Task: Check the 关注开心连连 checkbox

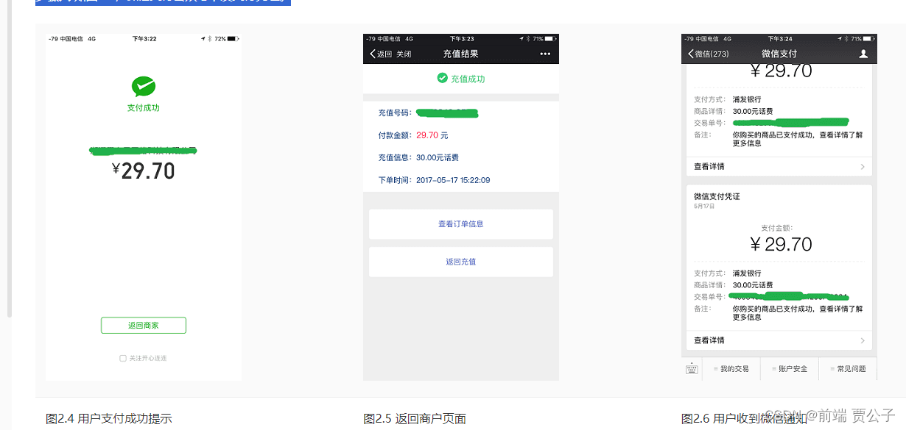Action: click(x=122, y=358)
